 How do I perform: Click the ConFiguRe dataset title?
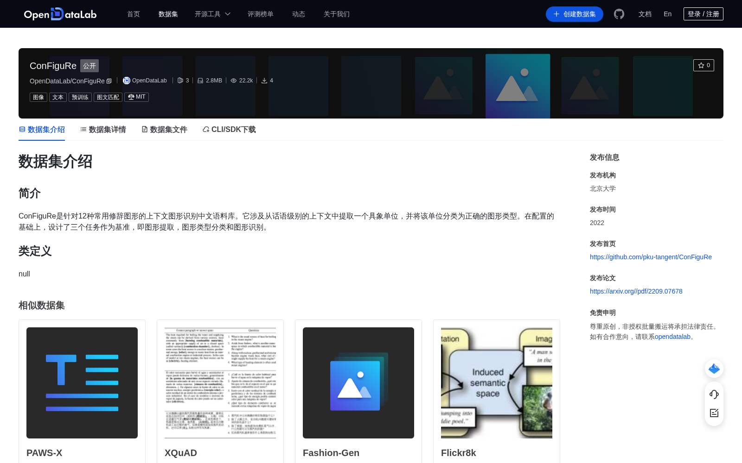[x=53, y=66]
